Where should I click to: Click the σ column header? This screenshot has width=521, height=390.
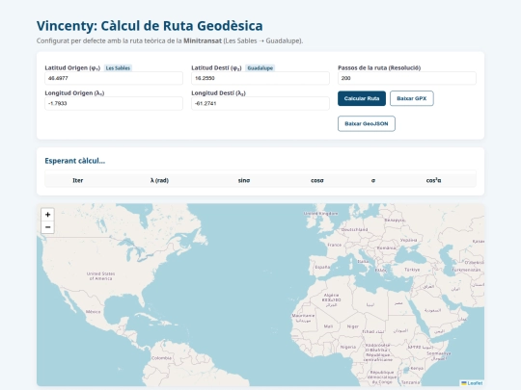pyautogui.click(x=373, y=180)
